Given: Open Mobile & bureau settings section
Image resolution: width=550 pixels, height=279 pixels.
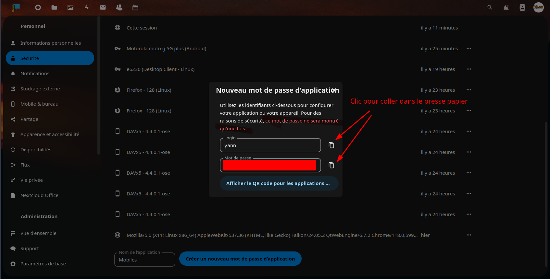Looking at the screenshot, I should coord(39,104).
